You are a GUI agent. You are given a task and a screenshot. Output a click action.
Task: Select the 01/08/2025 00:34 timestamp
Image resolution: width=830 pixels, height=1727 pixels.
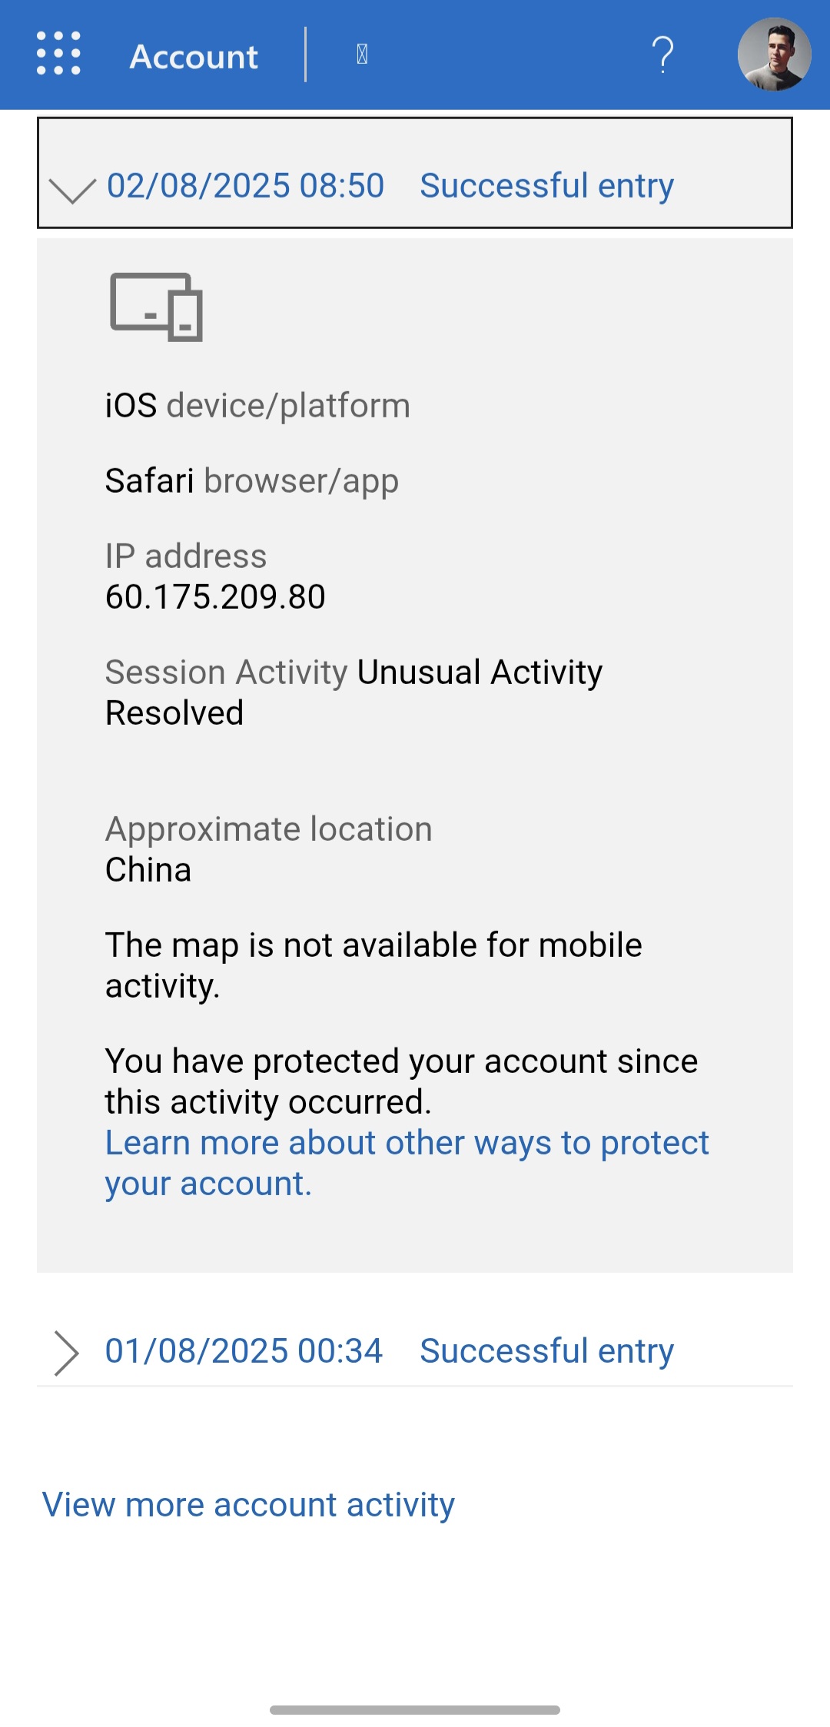point(244,1351)
